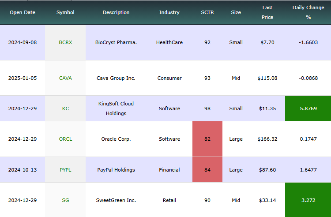
Task: Open the KC symbol link
Action: 65,108
